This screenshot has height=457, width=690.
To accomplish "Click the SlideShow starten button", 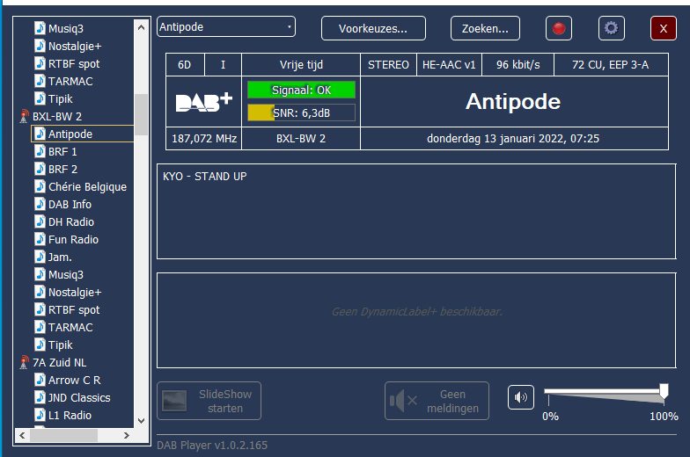I will click(209, 401).
